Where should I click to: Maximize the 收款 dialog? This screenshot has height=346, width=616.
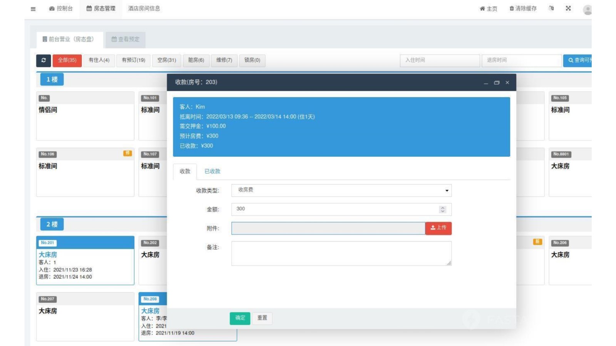pos(497,83)
